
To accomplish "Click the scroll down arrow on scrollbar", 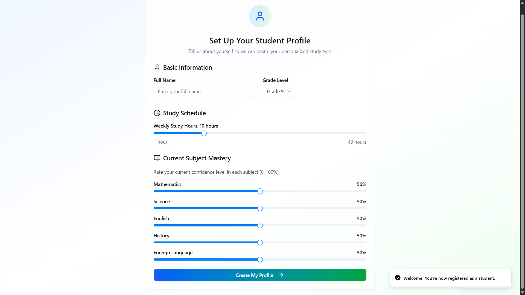I will tap(522, 292).
